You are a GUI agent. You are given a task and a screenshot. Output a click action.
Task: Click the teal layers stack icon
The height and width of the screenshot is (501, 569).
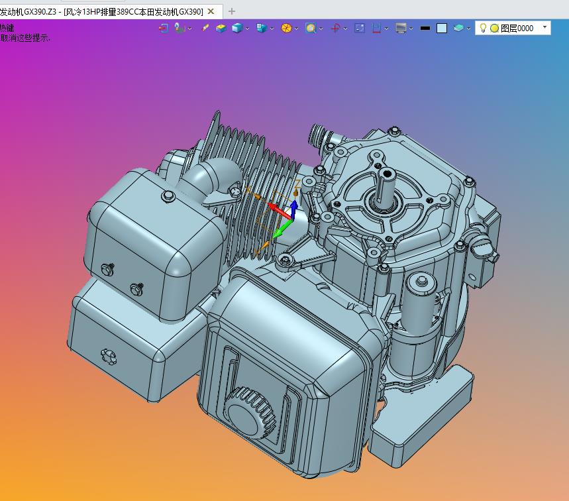pos(458,28)
